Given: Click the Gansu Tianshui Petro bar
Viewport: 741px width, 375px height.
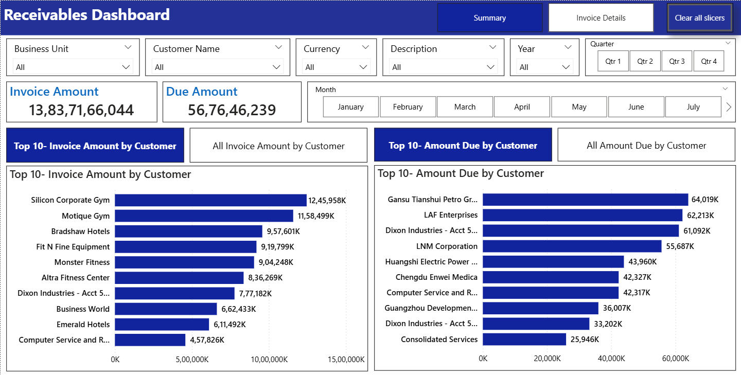Looking at the screenshot, I should tap(585, 200).
